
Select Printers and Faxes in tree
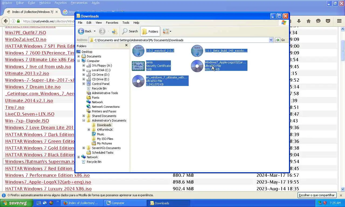[104, 111]
